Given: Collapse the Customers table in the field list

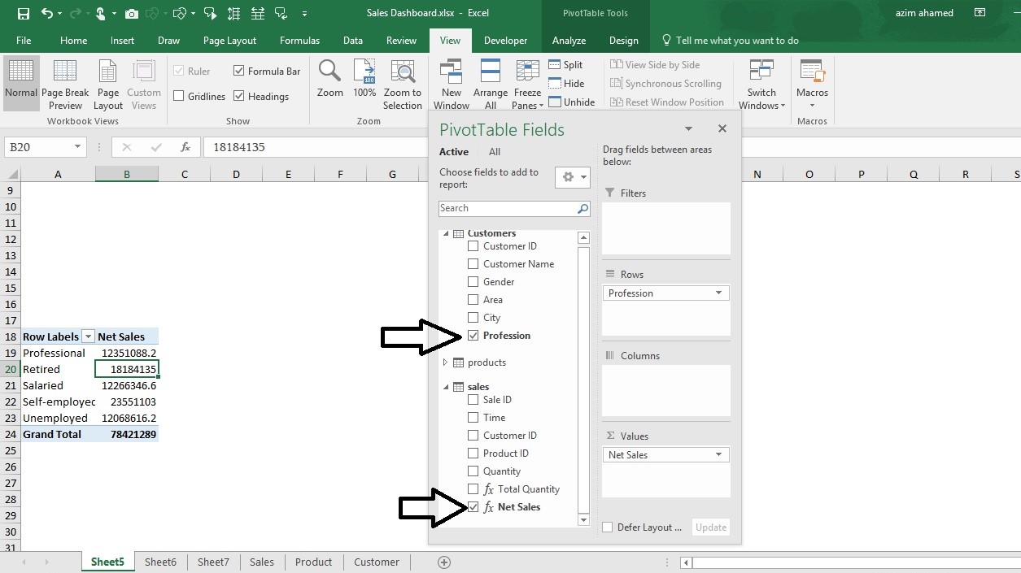Looking at the screenshot, I should click(445, 234).
